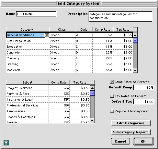The height and width of the screenshot is (149, 158).
Task: Select the Insurance & Legal subcategory
Action: (x=28, y=100)
